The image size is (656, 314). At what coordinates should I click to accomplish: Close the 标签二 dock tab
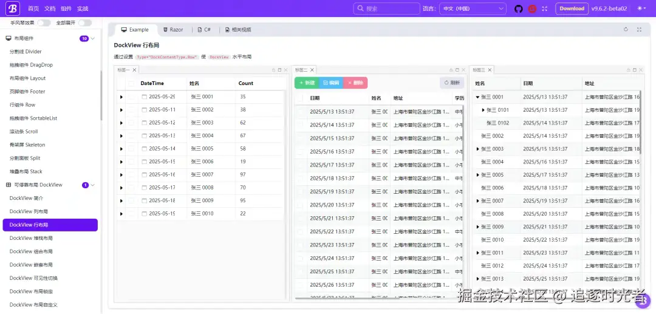click(x=312, y=70)
